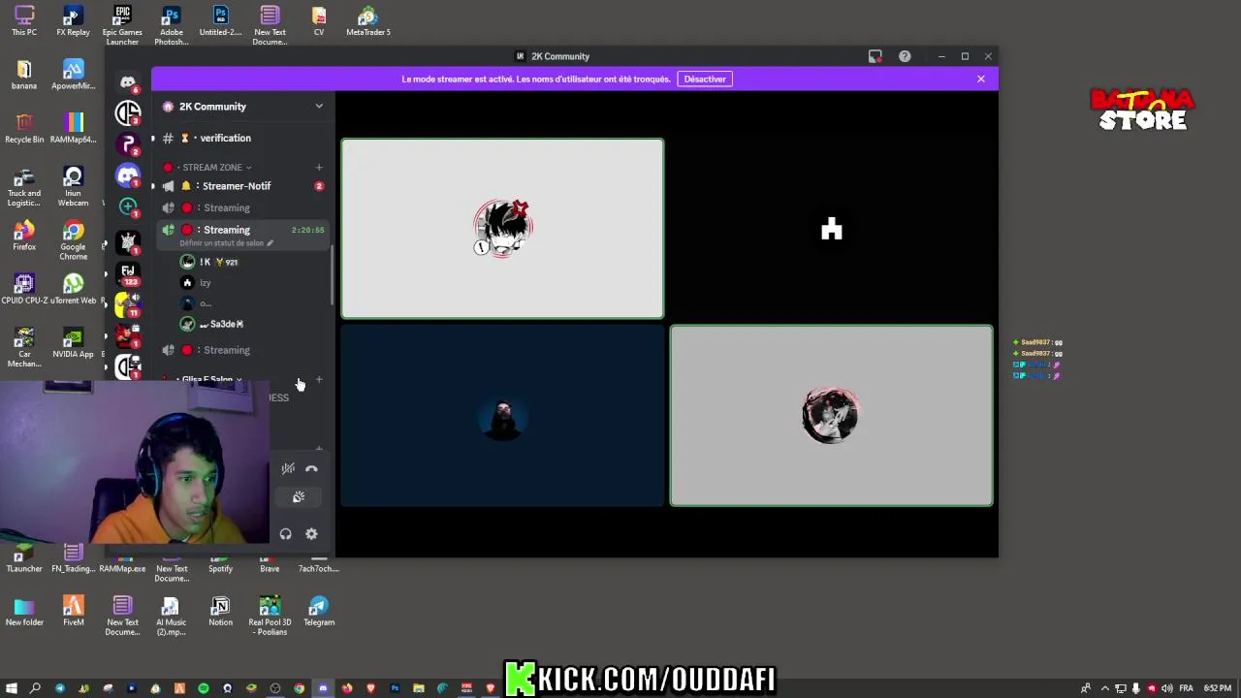Open the Discord help question-mark icon
1241x698 pixels.
[x=905, y=56]
